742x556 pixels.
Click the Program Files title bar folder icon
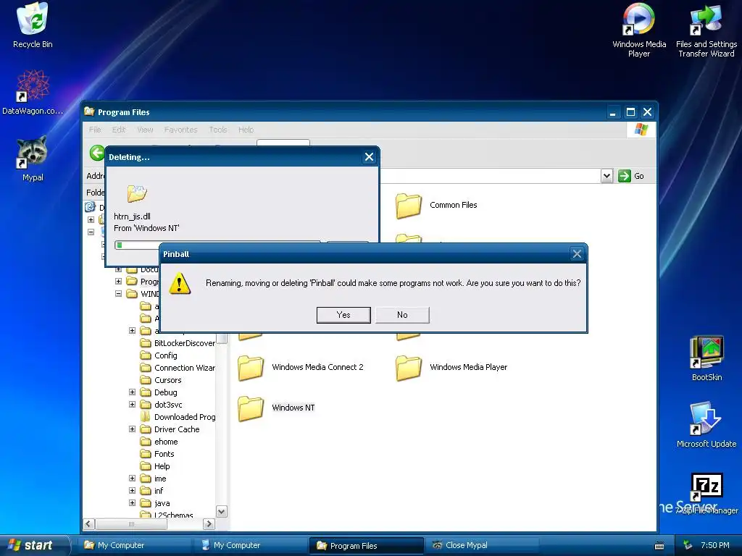coord(89,111)
